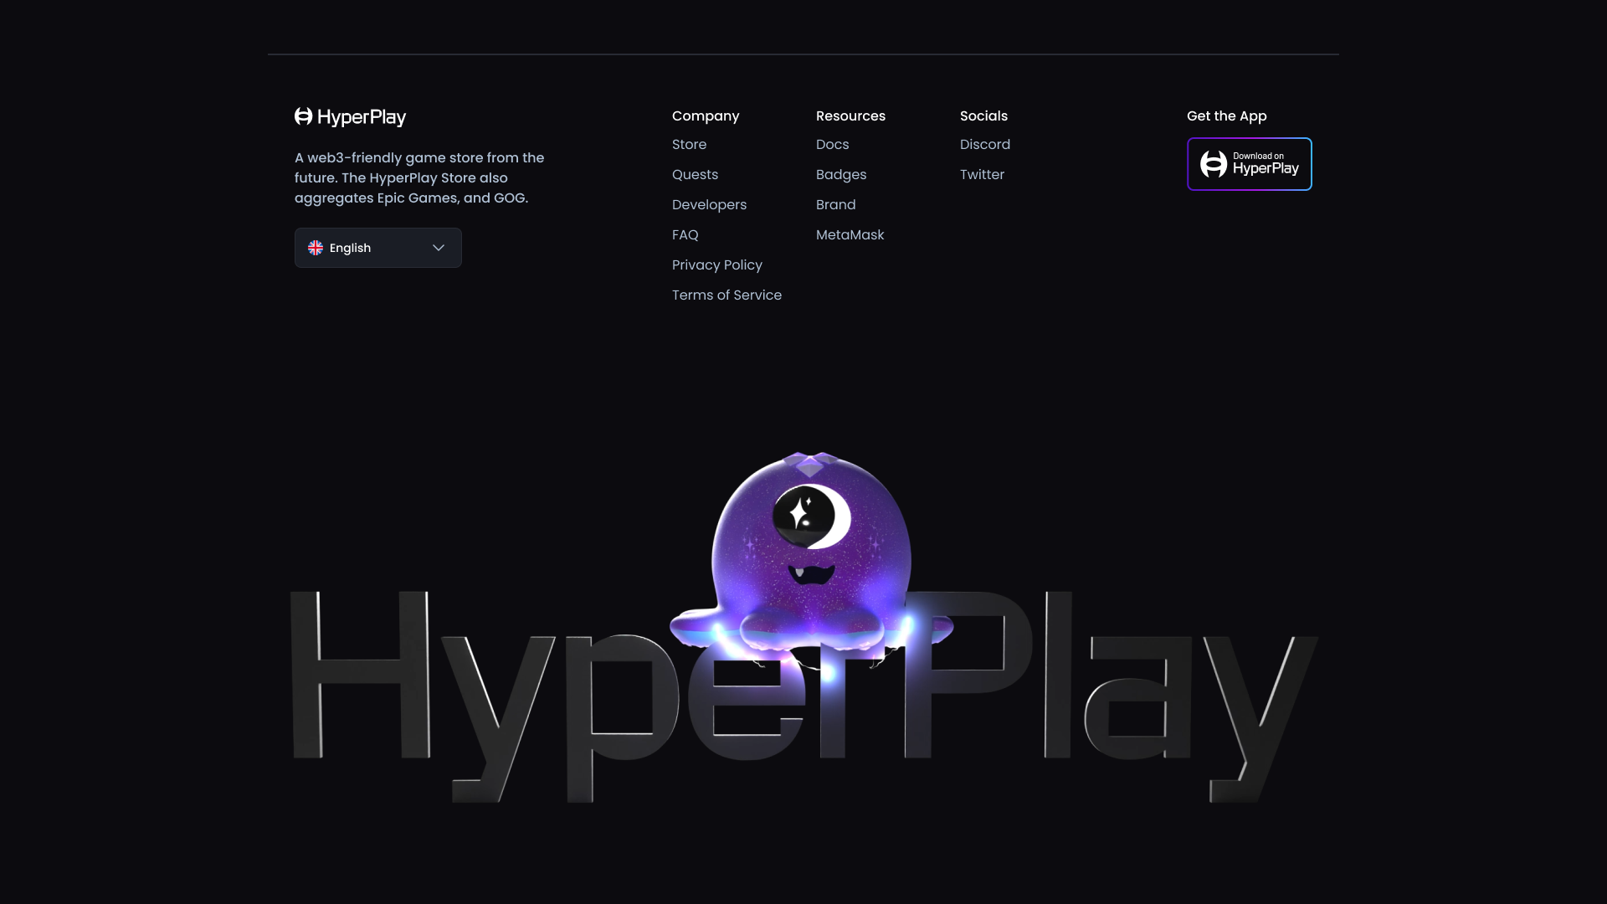Open the Developers link
This screenshot has width=1607, height=904.
click(x=709, y=205)
